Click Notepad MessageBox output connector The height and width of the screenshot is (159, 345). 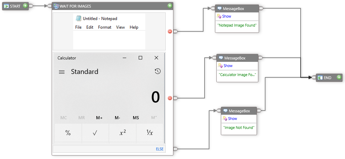[261, 9]
